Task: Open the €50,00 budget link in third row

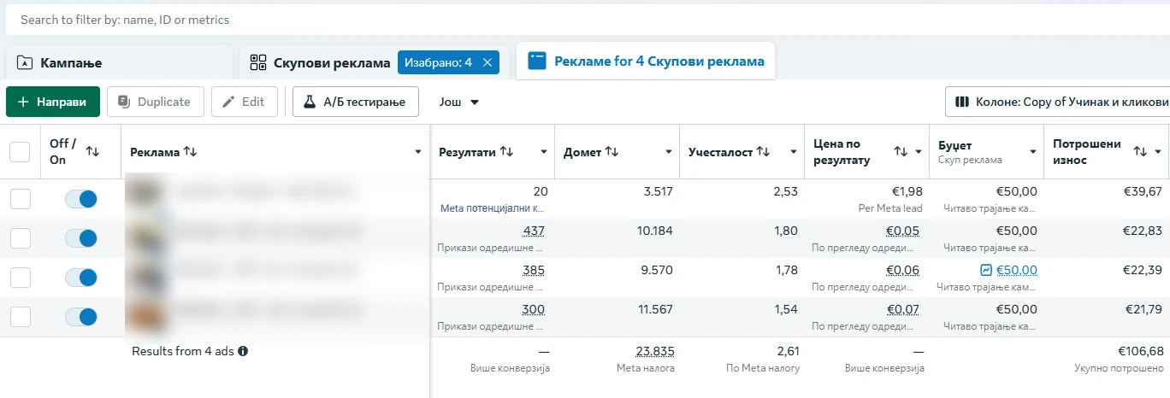Action: click(1017, 271)
